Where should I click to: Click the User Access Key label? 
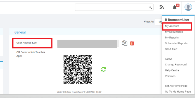27,43
